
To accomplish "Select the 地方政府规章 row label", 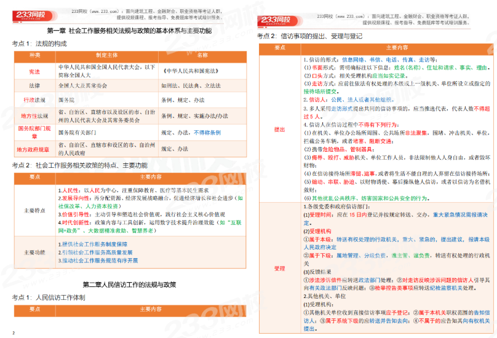I will pyautogui.click(x=34, y=149).
